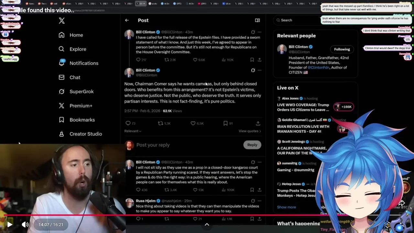The width and height of the screenshot is (414, 233).
Task: Reply to the Epstein files tweet
Action: pyautogui.click(x=141, y=60)
